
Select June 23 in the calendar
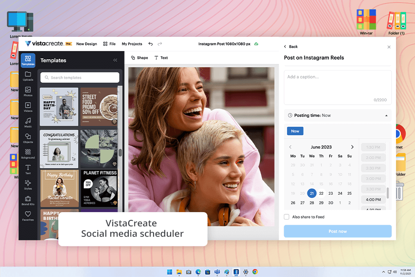pyautogui.click(x=331, y=193)
